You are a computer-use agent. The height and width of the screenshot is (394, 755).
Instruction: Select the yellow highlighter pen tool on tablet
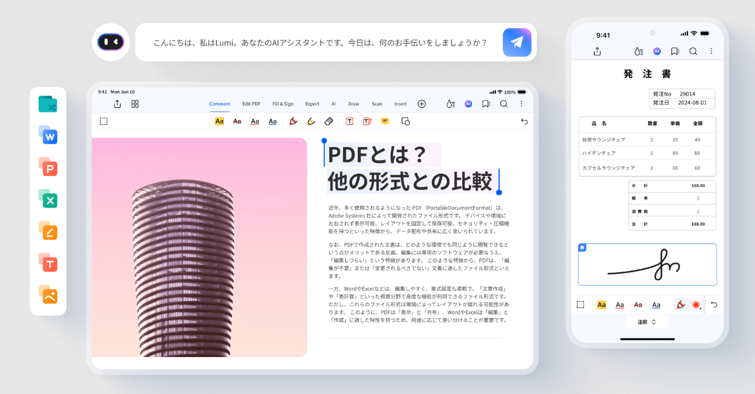311,121
